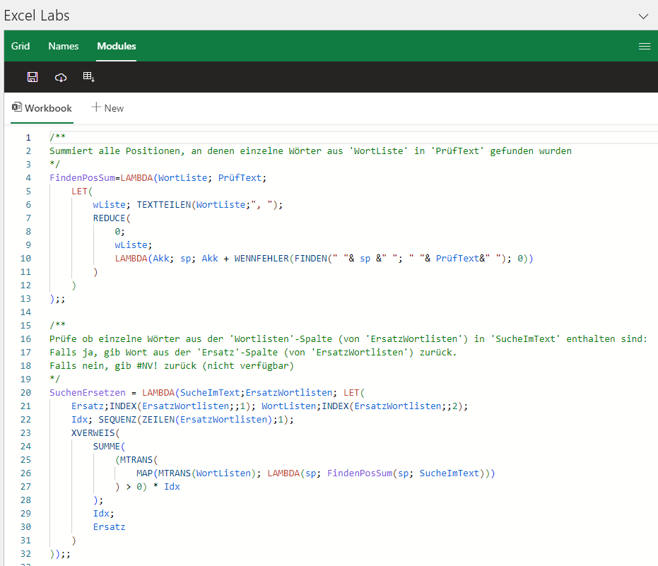Click the WortListen variable name on line 21
The height and width of the screenshot is (566, 658).
coord(288,406)
